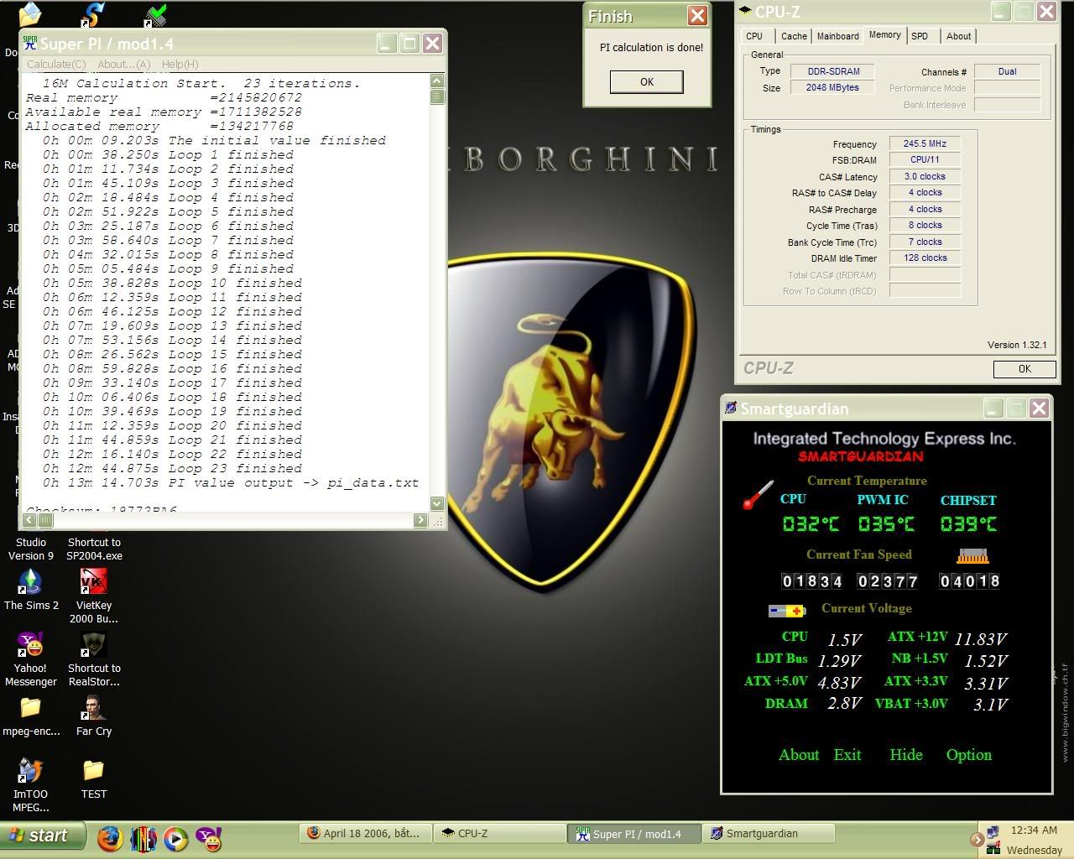Click the Frequency value 245.5 MHz
Screen dimensions: 1074x859
pos(925,143)
